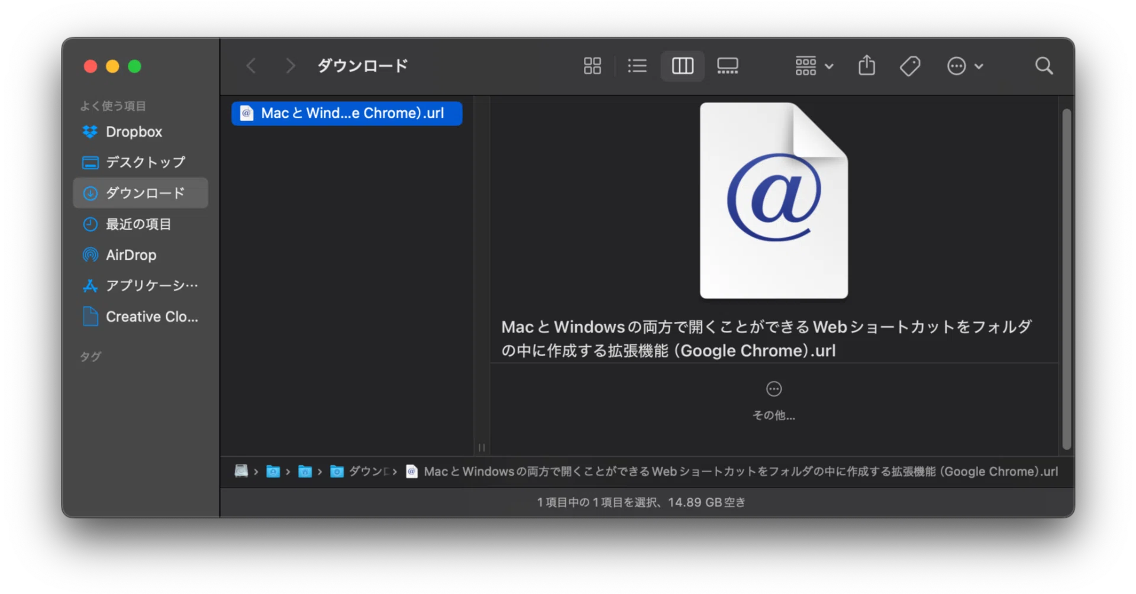
Task: Switch to gallery view
Action: 727,66
